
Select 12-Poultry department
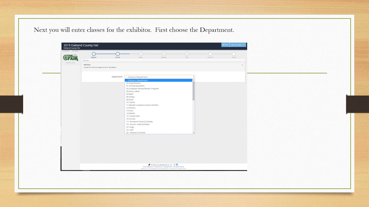[159, 108]
